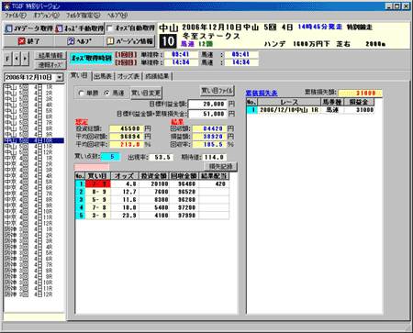
Task: Click the 出現率 value 53.5
Action: click(161, 157)
